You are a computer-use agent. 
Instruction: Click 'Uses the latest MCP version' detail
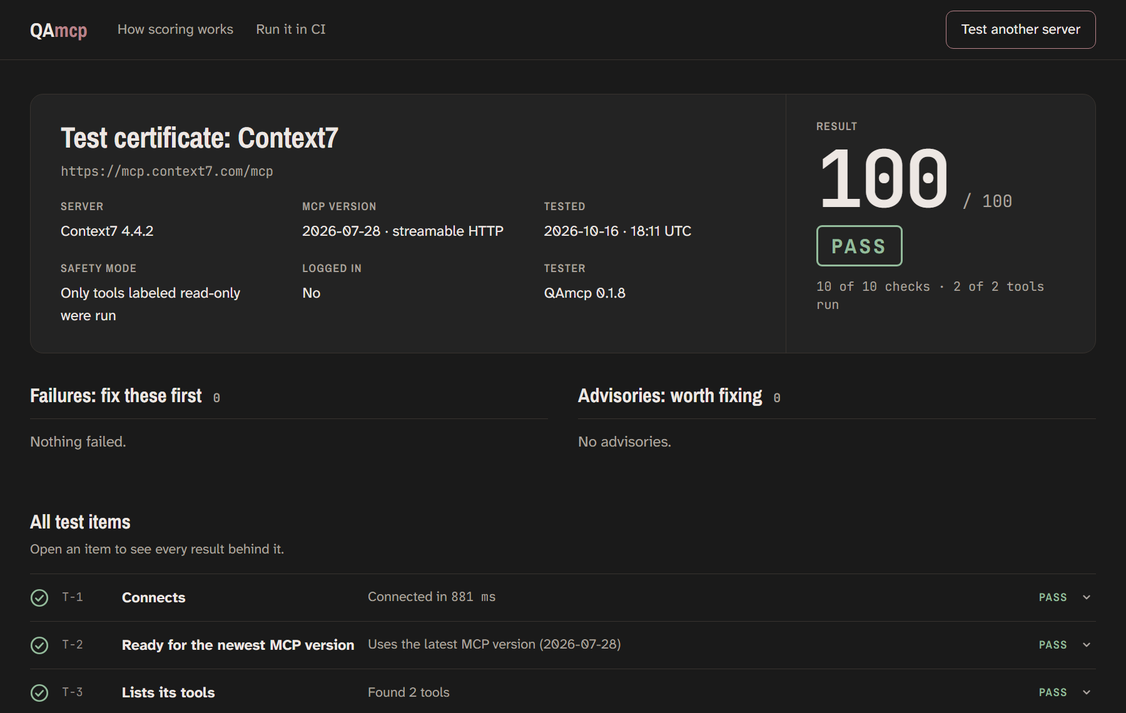pyautogui.click(x=494, y=644)
